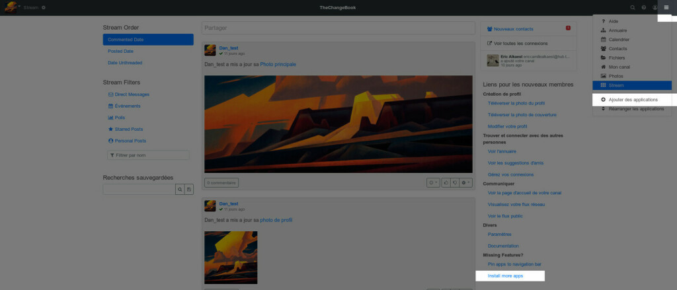Image resolution: width=677 pixels, height=290 pixels.
Task: Open Voir le flux public link
Action: [x=504, y=216]
